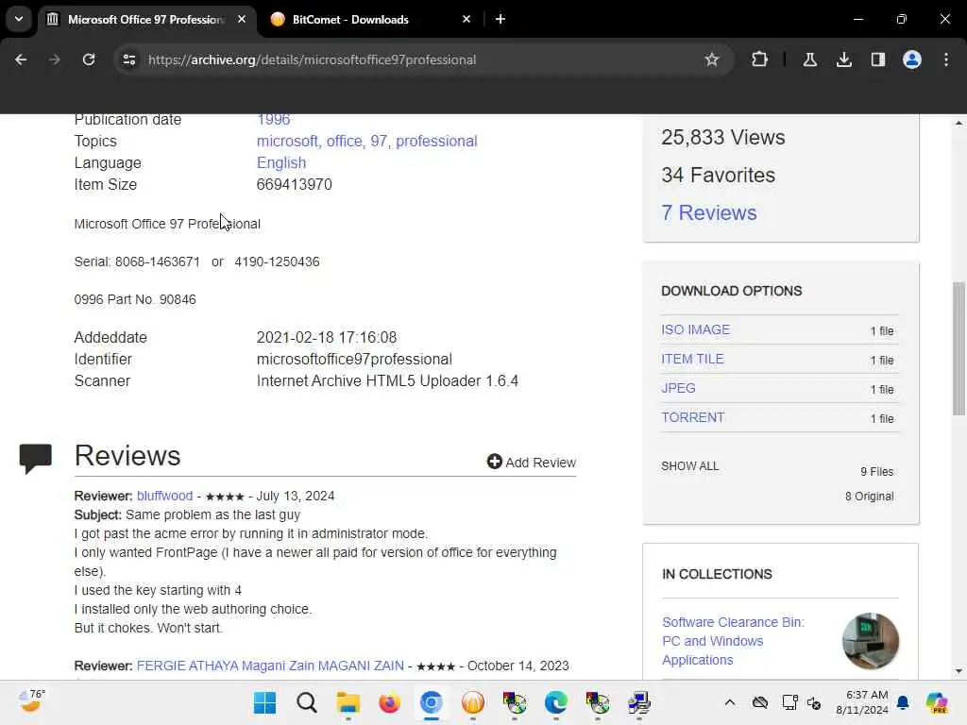Bookmark this page with the star icon

coord(712,59)
